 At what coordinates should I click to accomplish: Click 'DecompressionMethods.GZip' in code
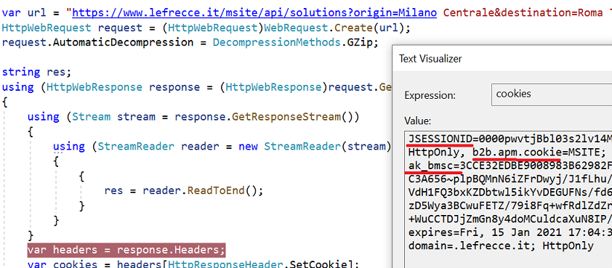(296, 42)
